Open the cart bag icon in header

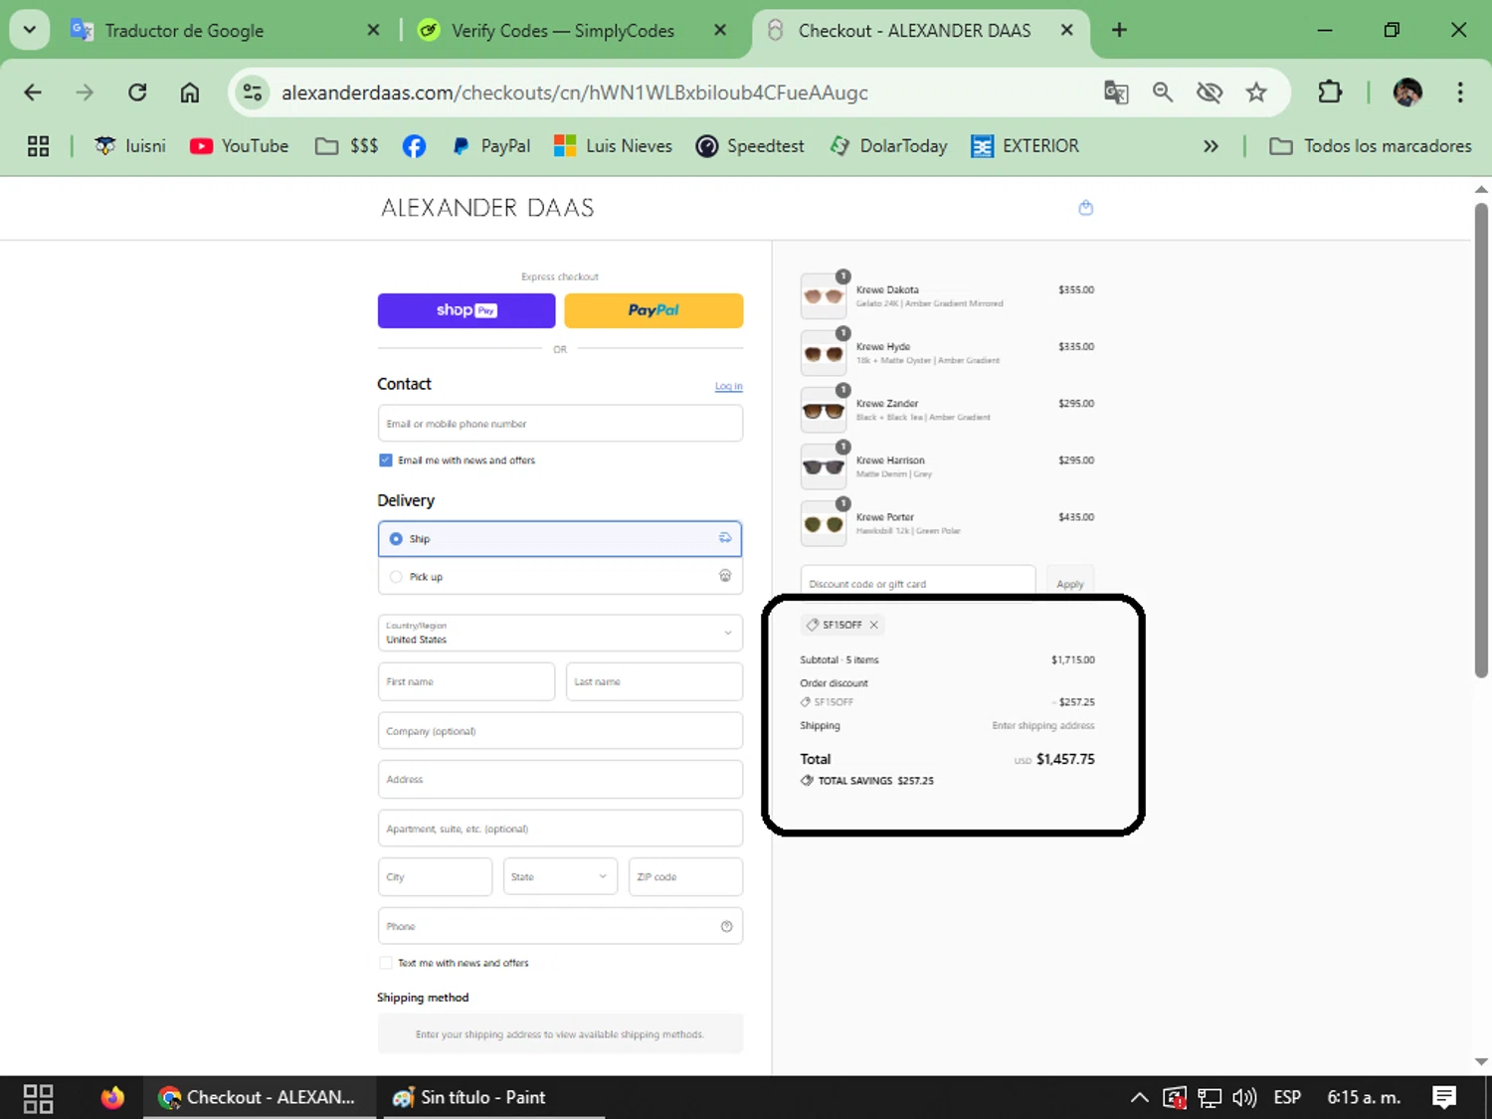pyautogui.click(x=1085, y=208)
